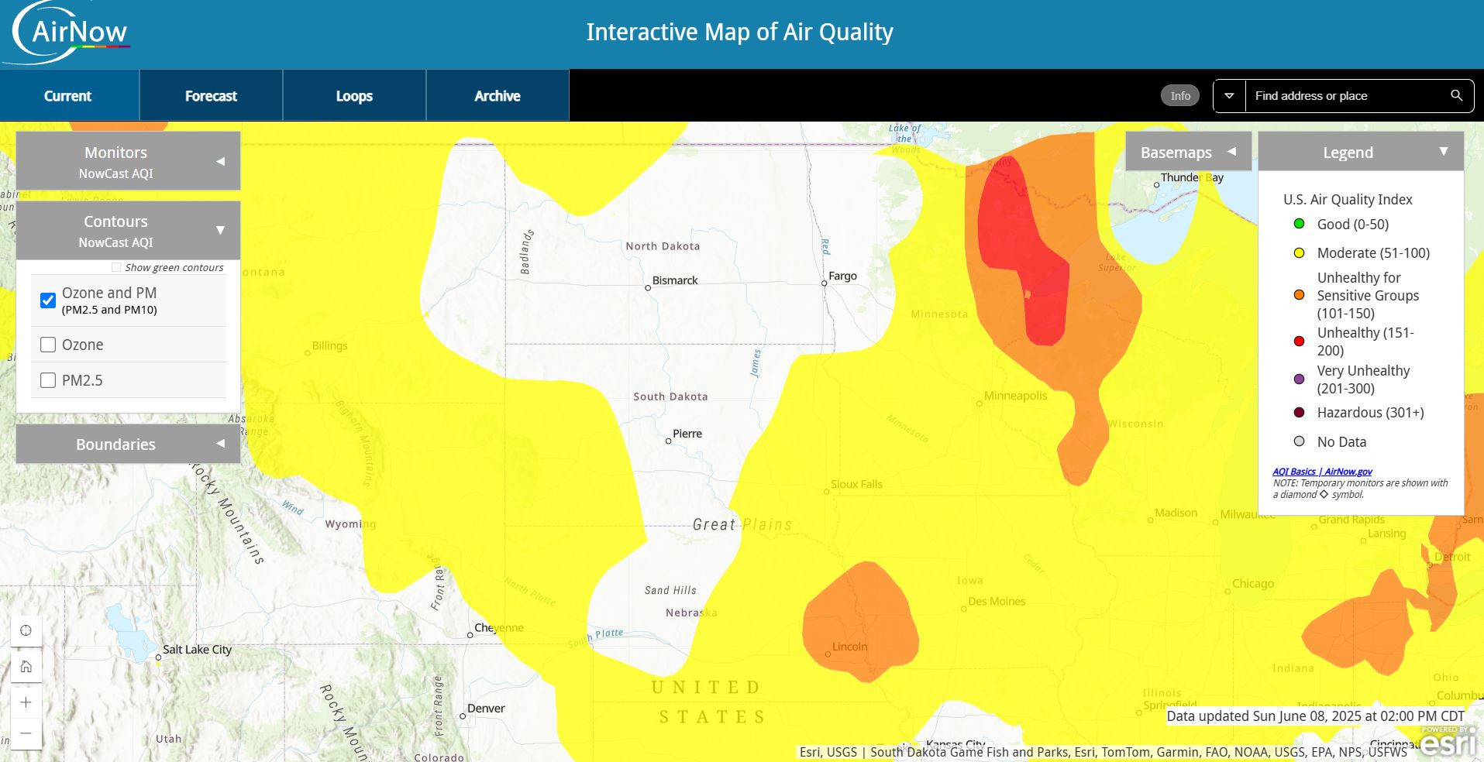This screenshot has width=1484, height=762.
Task: Collapse the Legend panel
Action: pyautogui.click(x=1361, y=152)
